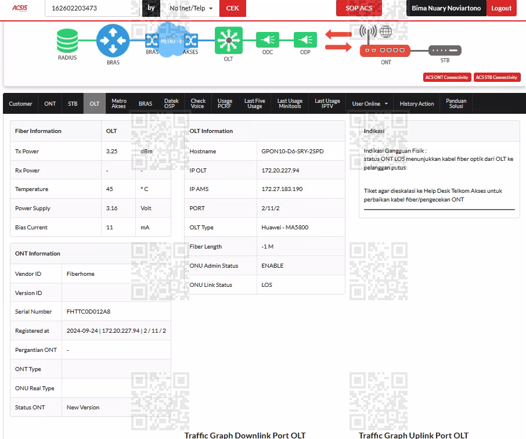Click the Fiber Length value -1 M

coord(268,247)
